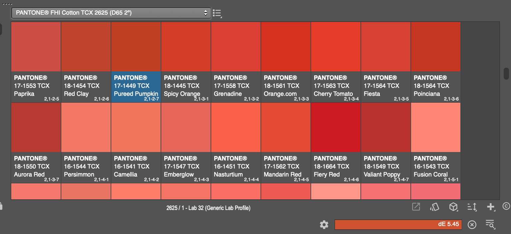Click the '2,1-4-4' position label
The width and height of the screenshot is (511, 234).
pos(252,180)
